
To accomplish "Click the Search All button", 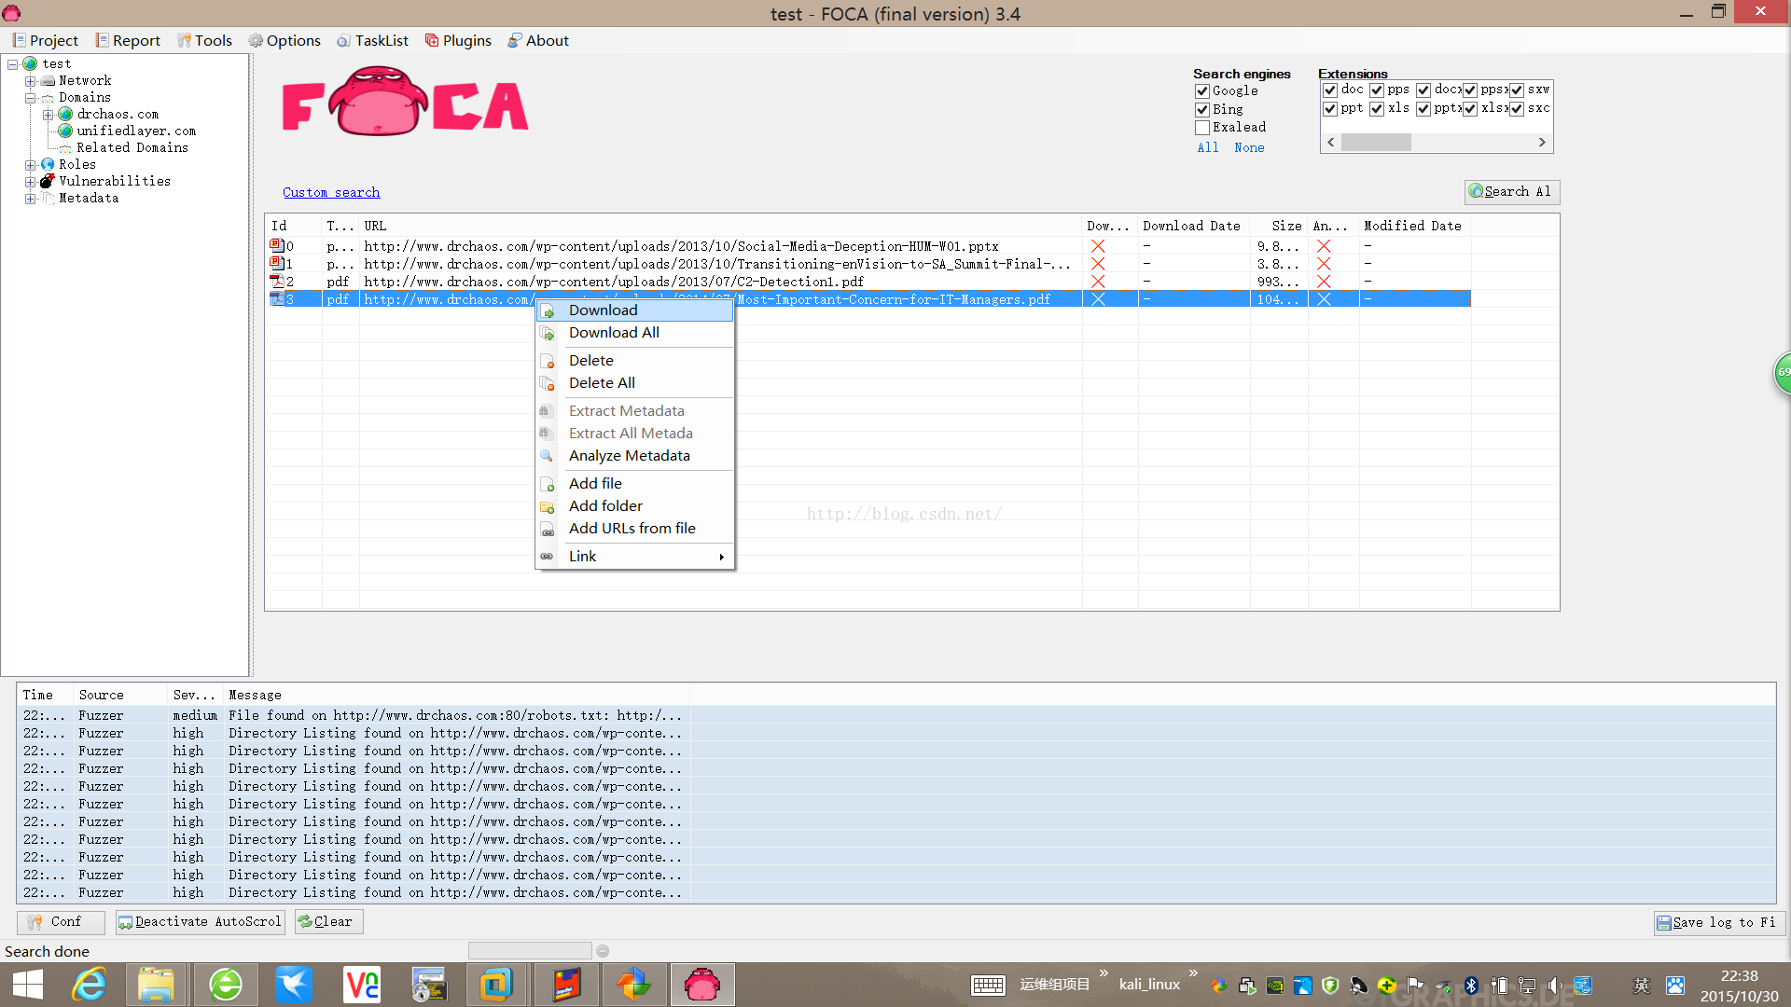I will (1511, 191).
